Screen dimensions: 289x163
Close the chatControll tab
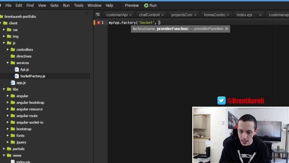pyautogui.click(x=163, y=15)
